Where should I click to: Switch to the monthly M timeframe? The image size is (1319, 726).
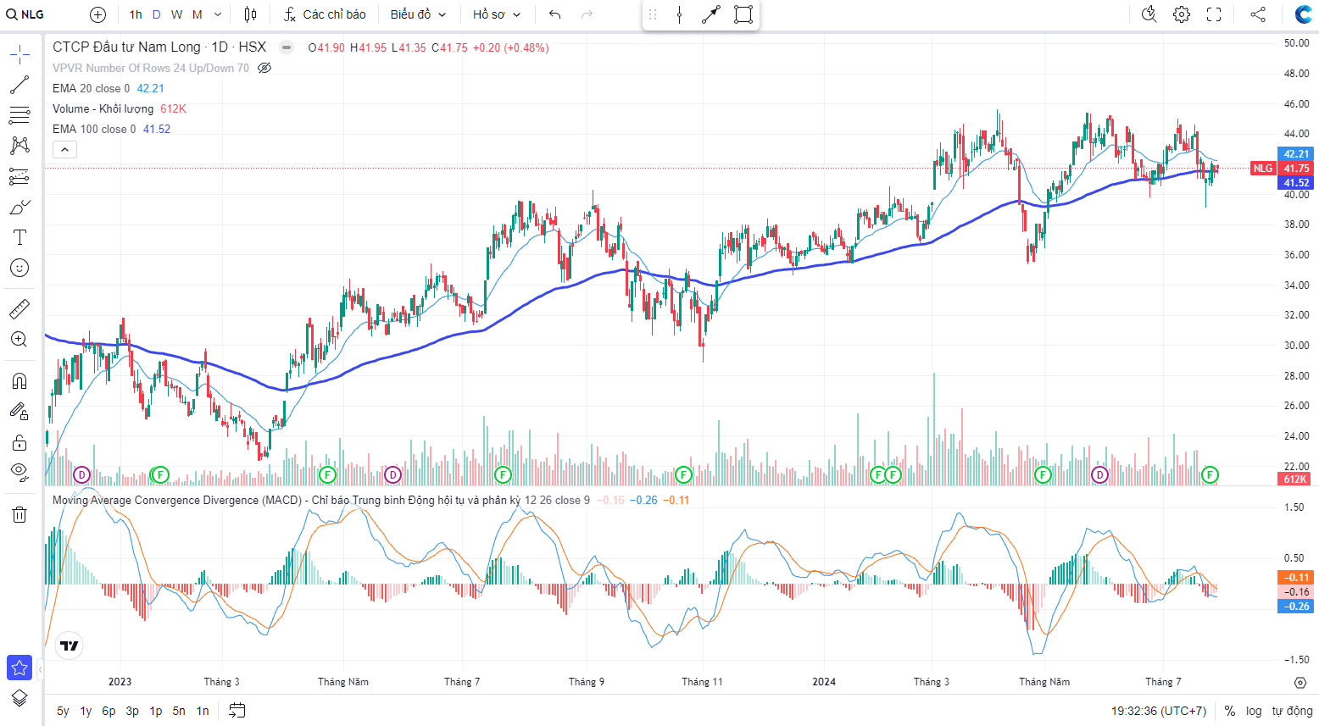click(x=198, y=14)
